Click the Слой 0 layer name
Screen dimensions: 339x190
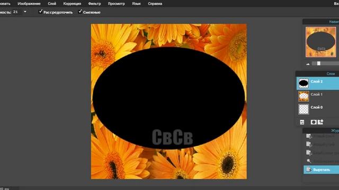click(x=317, y=107)
